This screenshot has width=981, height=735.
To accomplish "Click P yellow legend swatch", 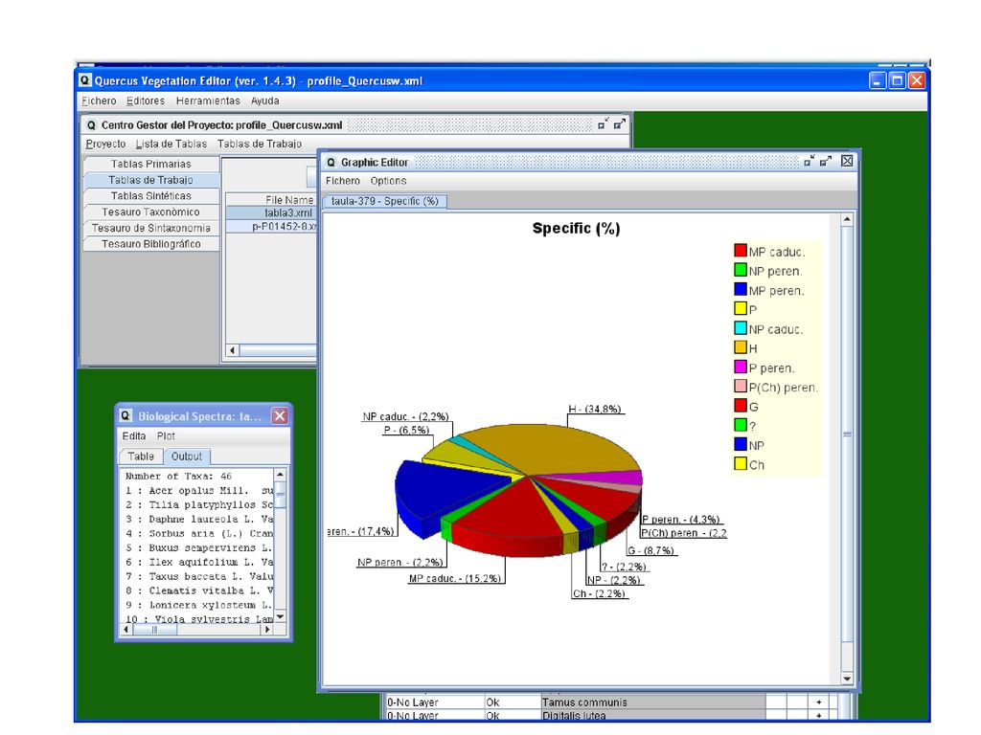I will point(741,309).
